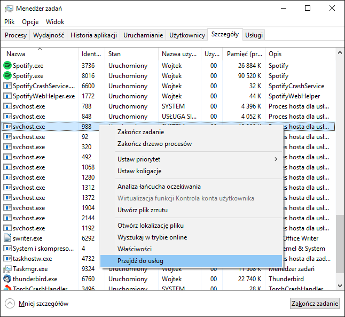The height and width of the screenshot is (317, 345).
Task: Sort by the Pamięć column header
Action: 244,54
